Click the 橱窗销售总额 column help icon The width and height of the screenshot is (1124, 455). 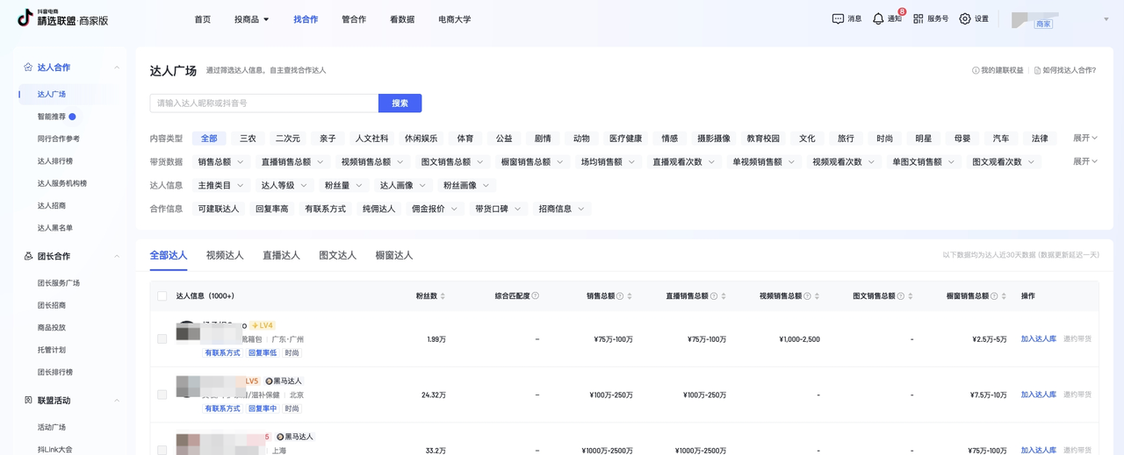click(x=994, y=296)
